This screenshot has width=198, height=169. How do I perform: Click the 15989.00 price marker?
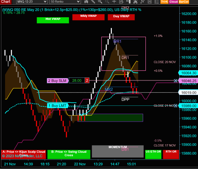tap(188, 106)
